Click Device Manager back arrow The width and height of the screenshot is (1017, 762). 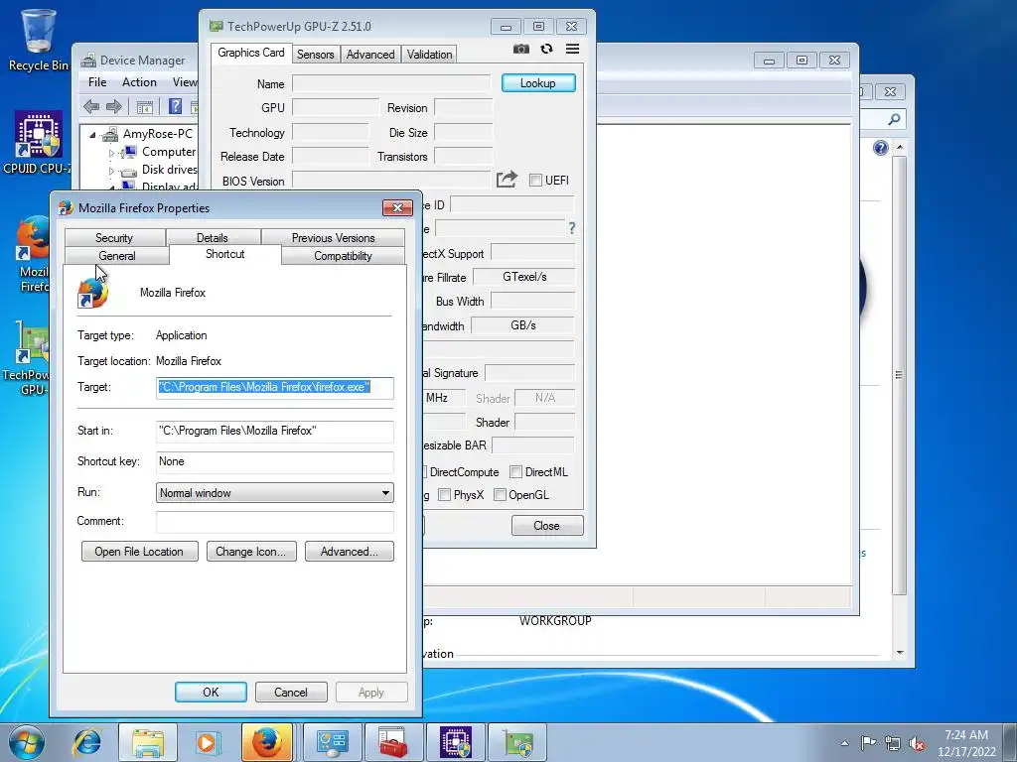coord(91,107)
